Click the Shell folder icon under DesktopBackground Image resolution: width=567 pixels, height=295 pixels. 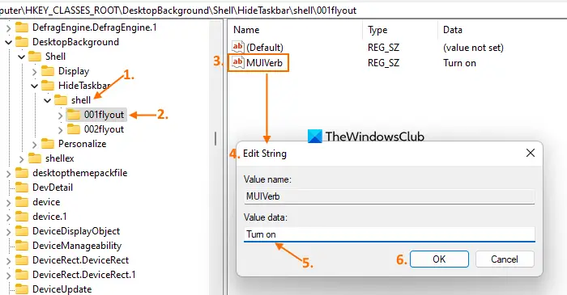click(x=35, y=57)
